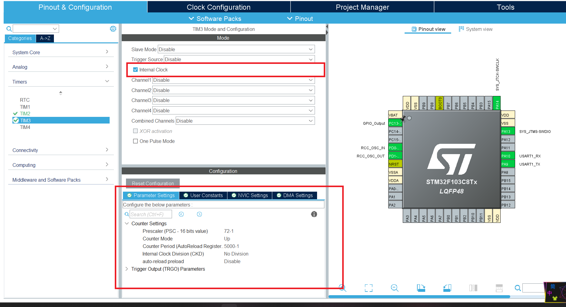
Task: Switch to the A->Z list tab
Action: pos(45,38)
